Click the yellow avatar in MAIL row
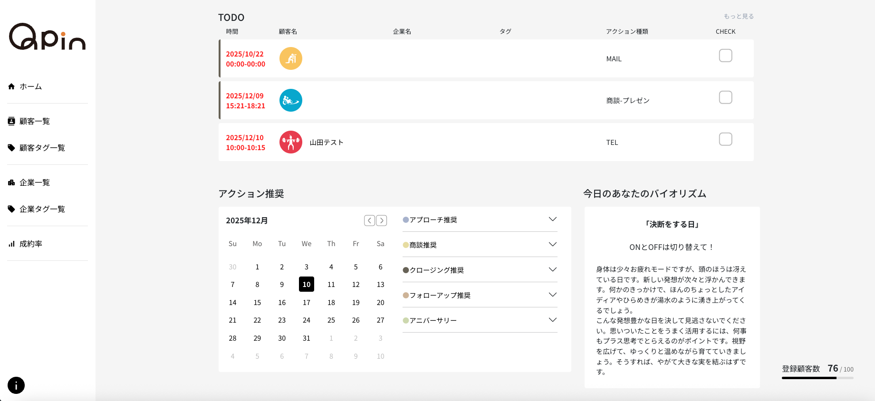This screenshot has height=401, width=875. click(x=290, y=58)
